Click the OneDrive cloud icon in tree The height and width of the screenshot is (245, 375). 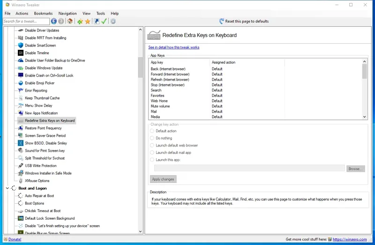tap(21, 61)
